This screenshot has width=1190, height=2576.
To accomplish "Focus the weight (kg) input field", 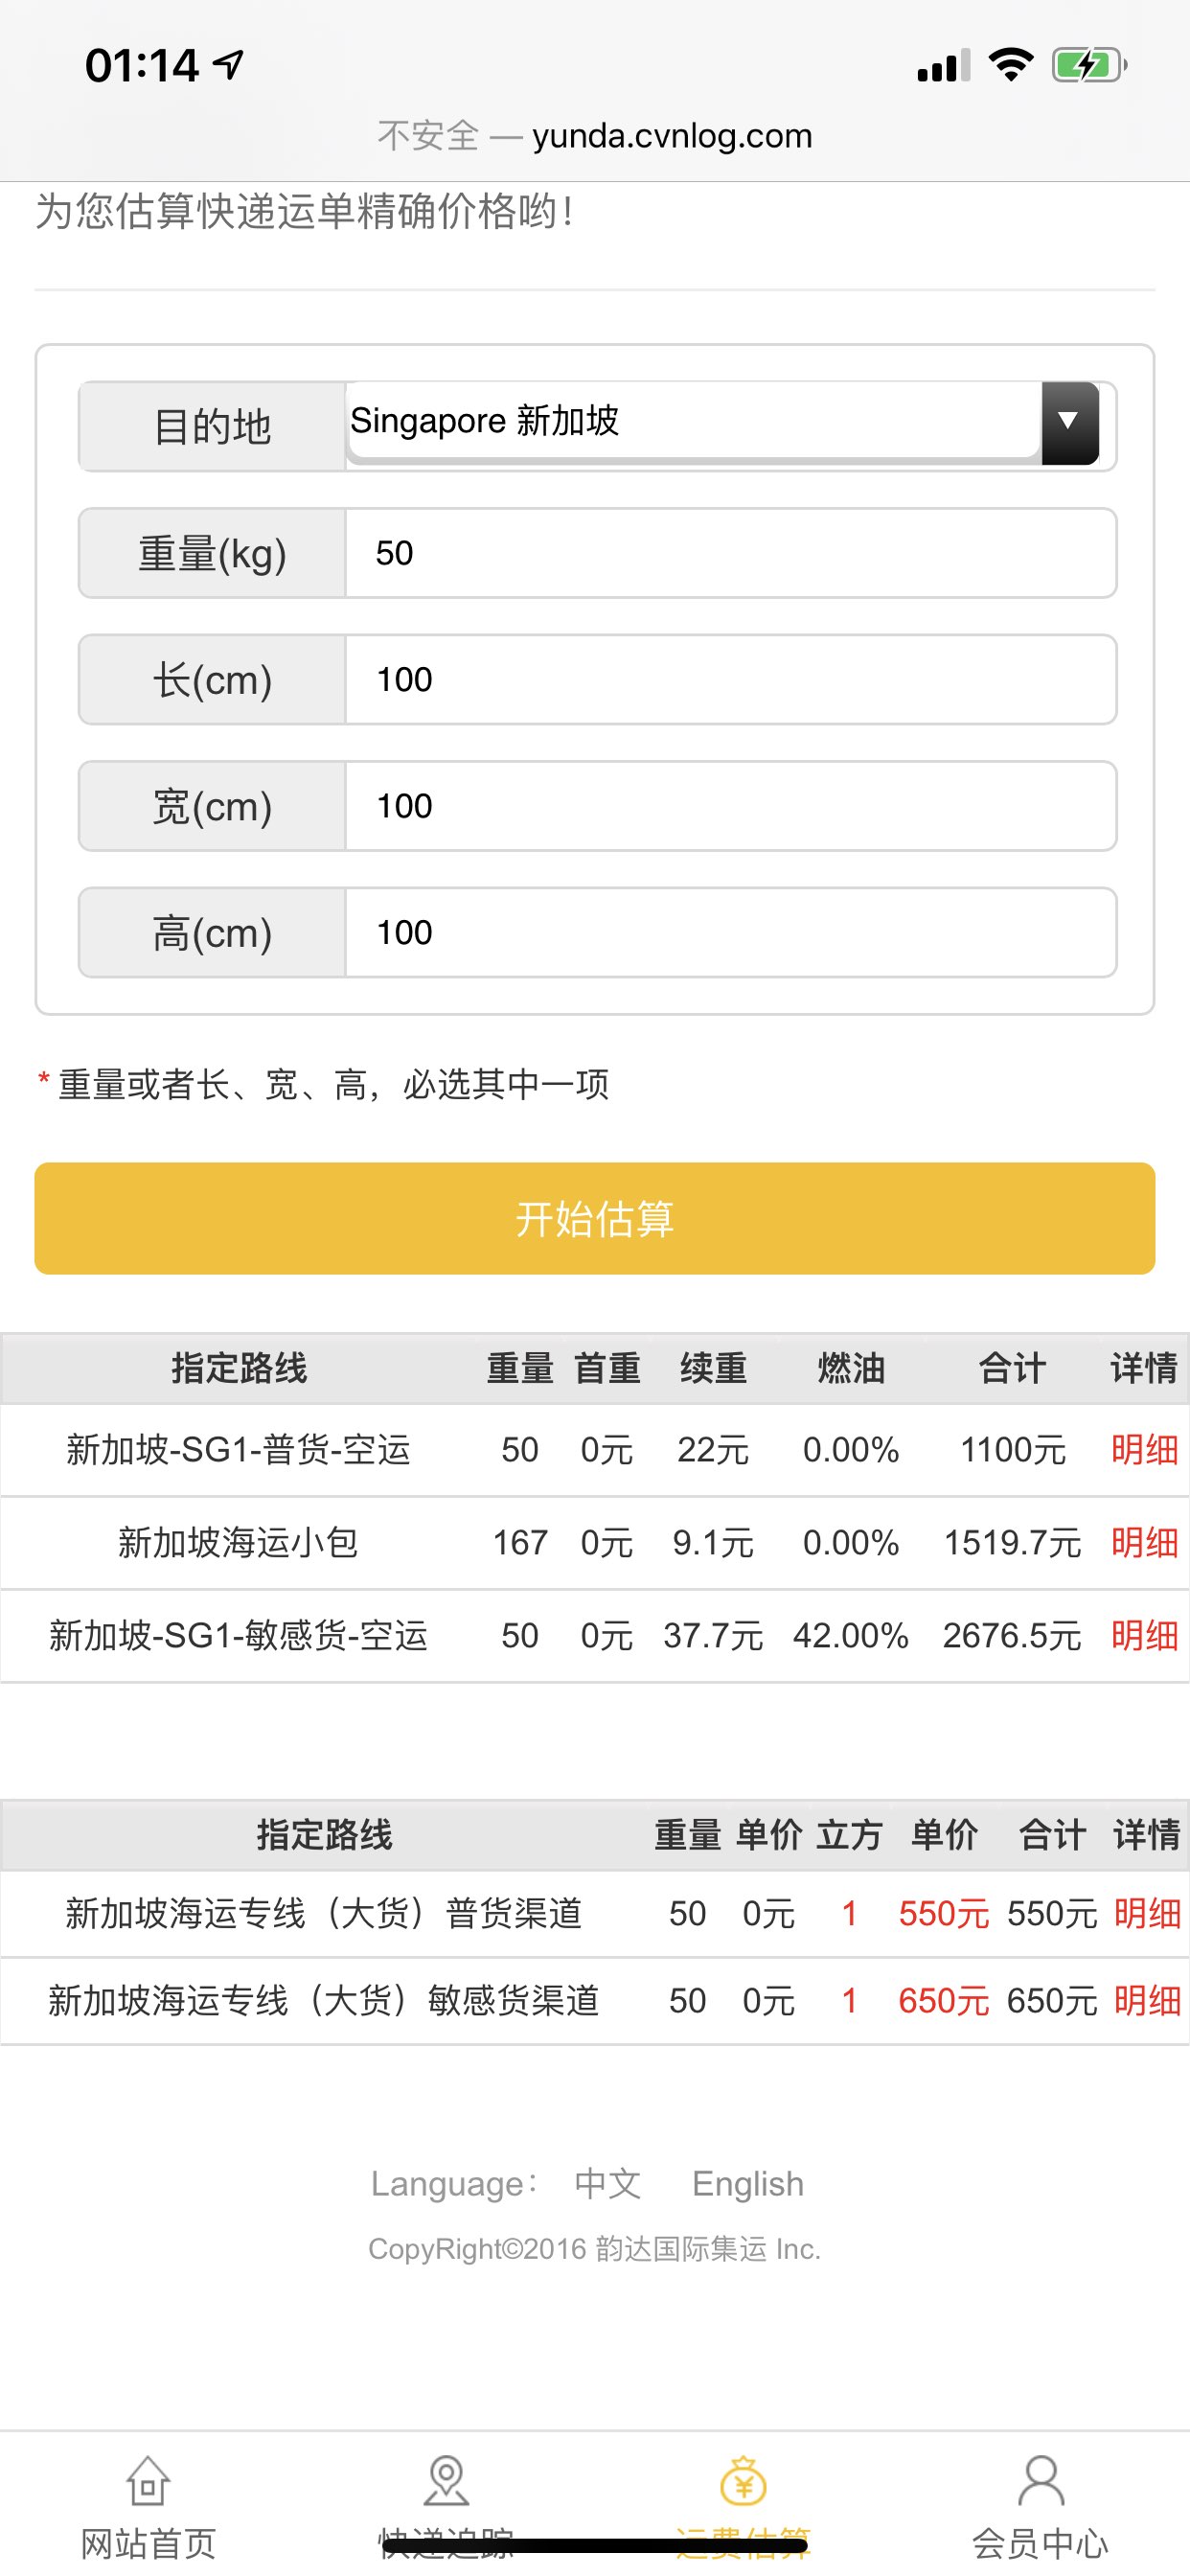I will (730, 553).
